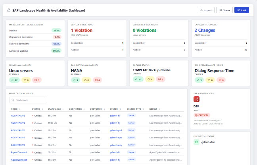
Task: Sort the table by the Customer column
Action: [97, 109]
